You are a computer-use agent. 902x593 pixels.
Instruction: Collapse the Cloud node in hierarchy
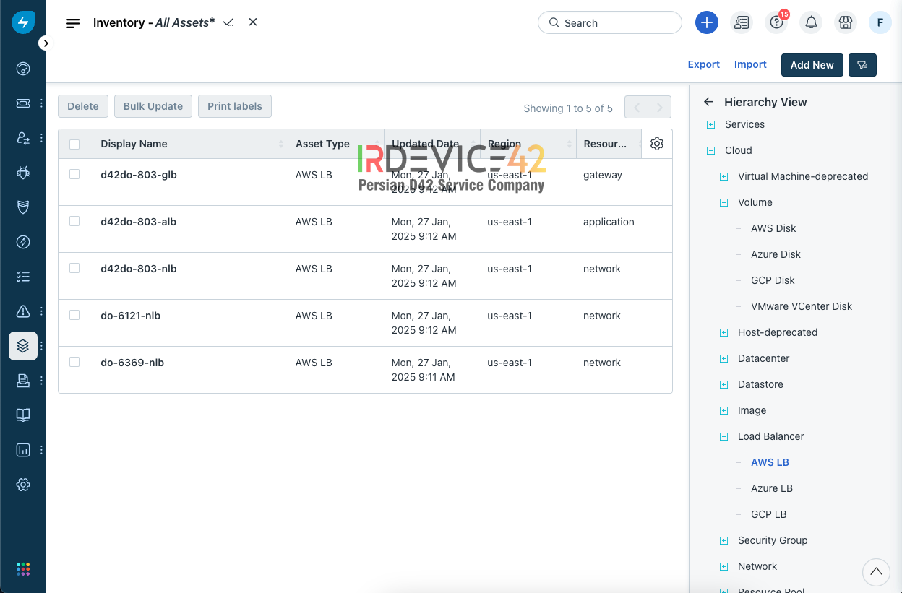click(x=710, y=151)
